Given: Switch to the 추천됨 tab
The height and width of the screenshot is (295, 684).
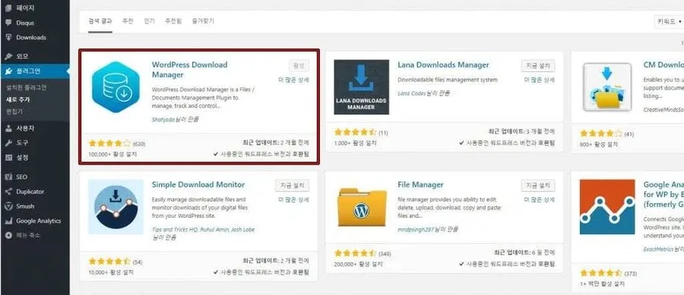Looking at the screenshot, I should (x=173, y=21).
